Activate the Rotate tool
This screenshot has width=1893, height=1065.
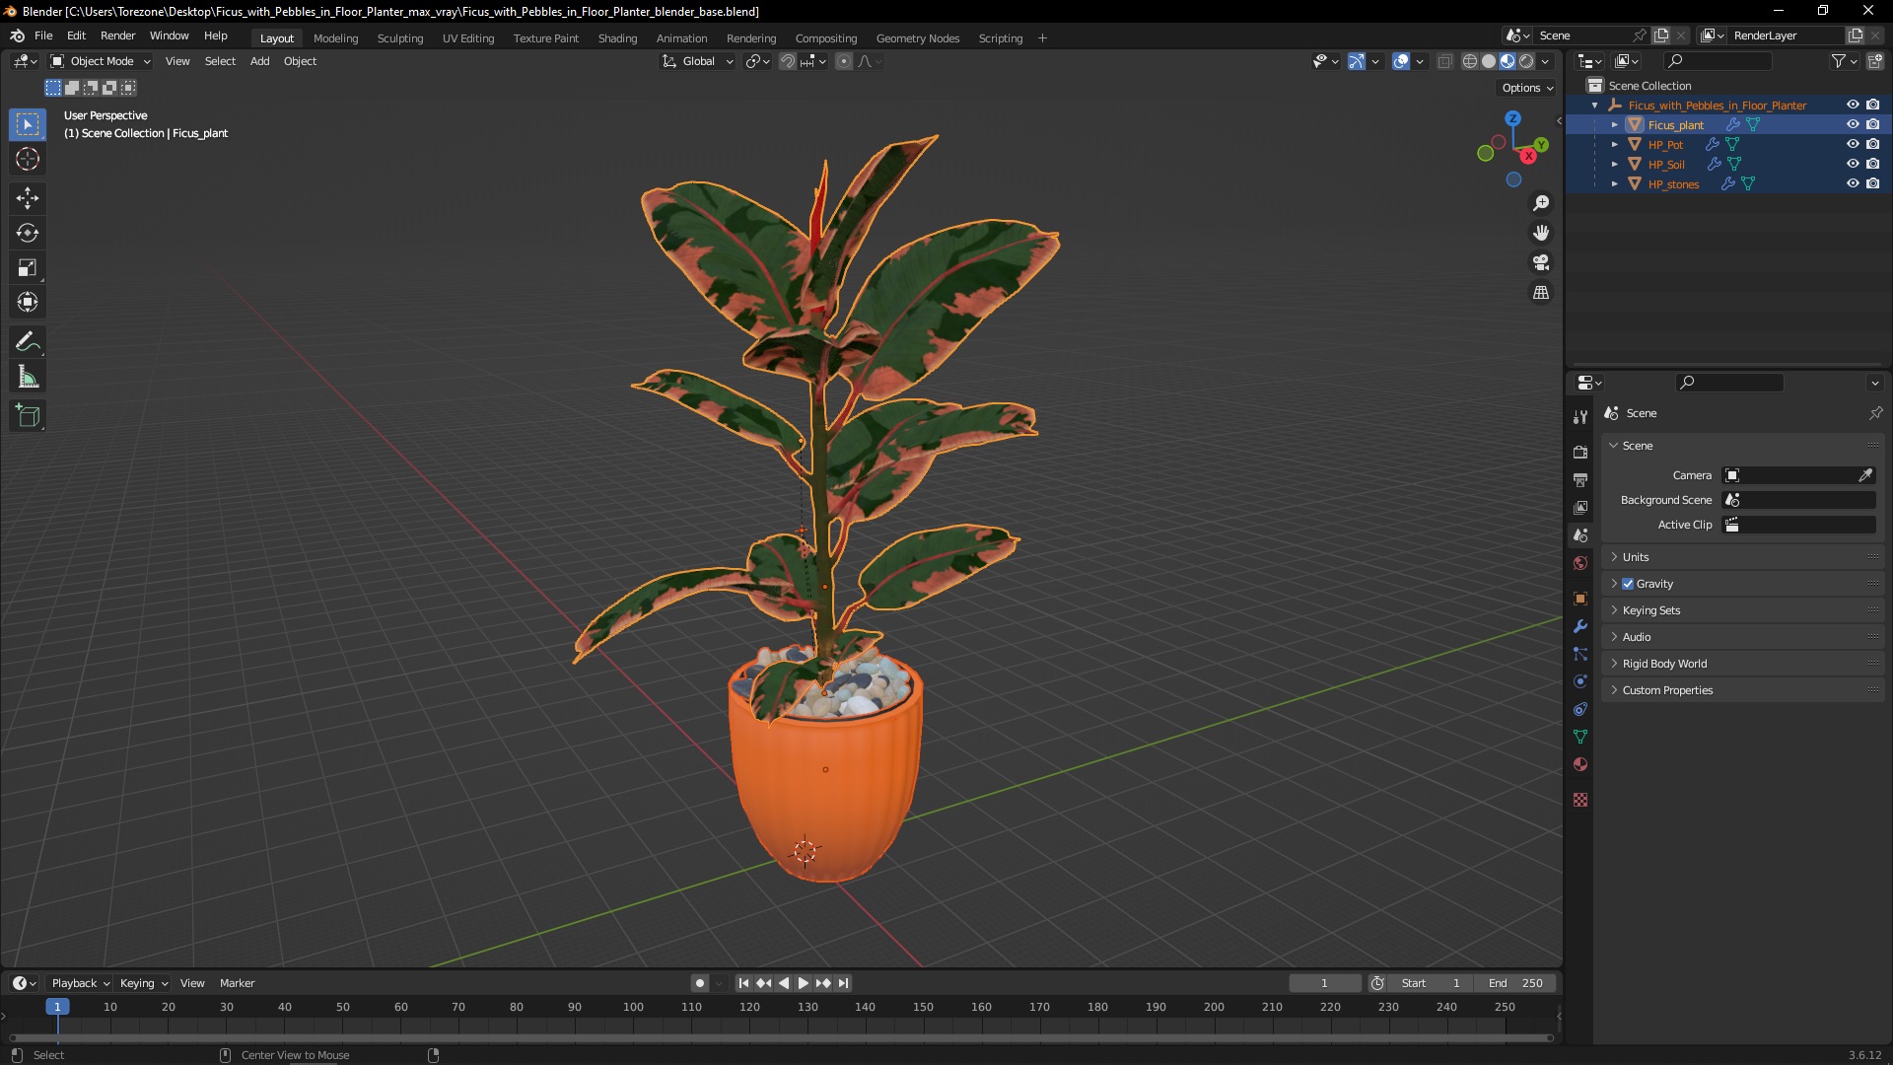point(28,233)
